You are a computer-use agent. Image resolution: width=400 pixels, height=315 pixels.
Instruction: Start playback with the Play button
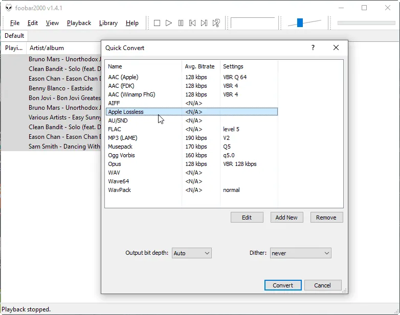click(x=169, y=23)
